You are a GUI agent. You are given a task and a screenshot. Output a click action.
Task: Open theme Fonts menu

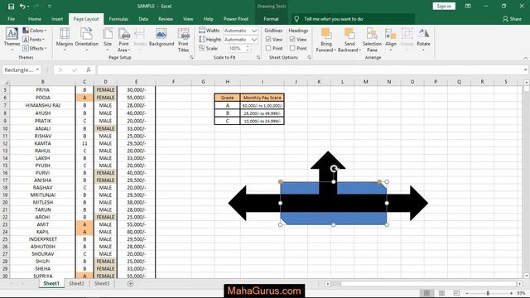(33, 39)
